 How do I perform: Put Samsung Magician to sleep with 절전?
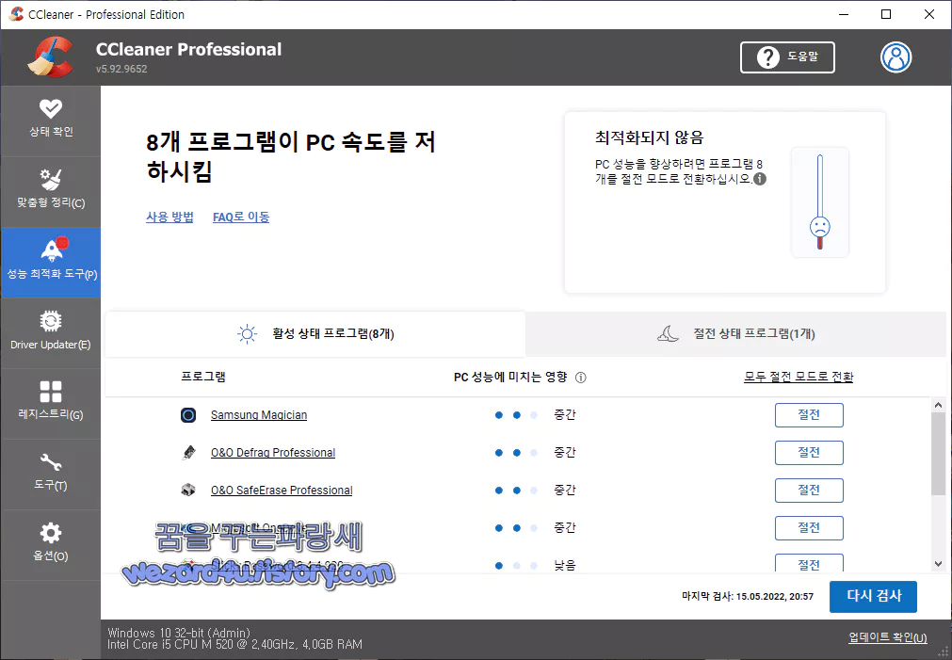(809, 415)
